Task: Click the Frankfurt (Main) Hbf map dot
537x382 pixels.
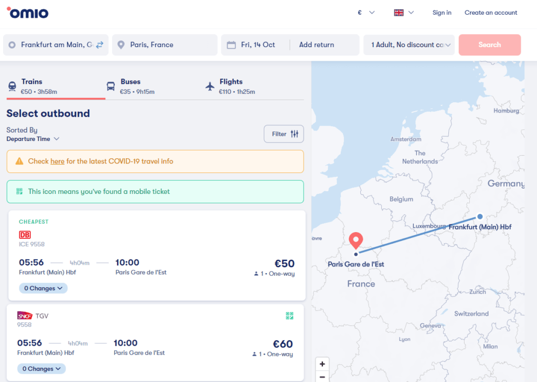Action: (480, 216)
